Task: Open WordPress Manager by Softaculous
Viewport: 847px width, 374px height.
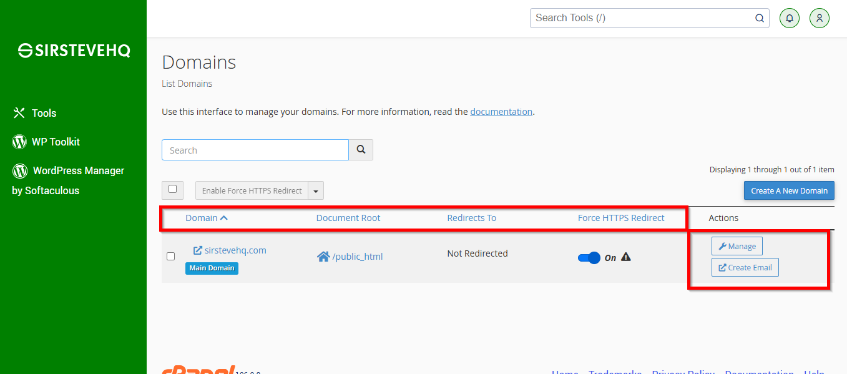Action: pyautogui.click(x=68, y=180)
